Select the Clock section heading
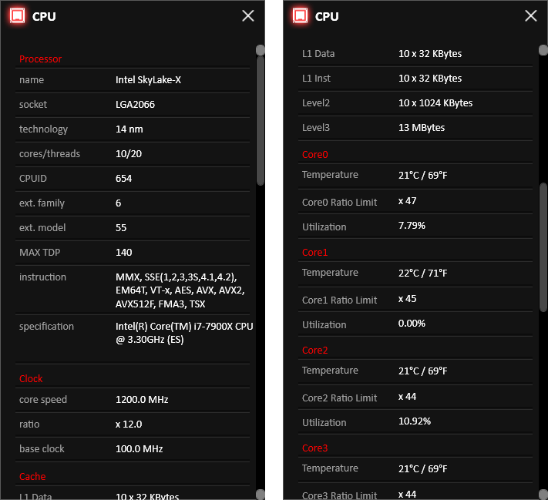 pos(31,379)
